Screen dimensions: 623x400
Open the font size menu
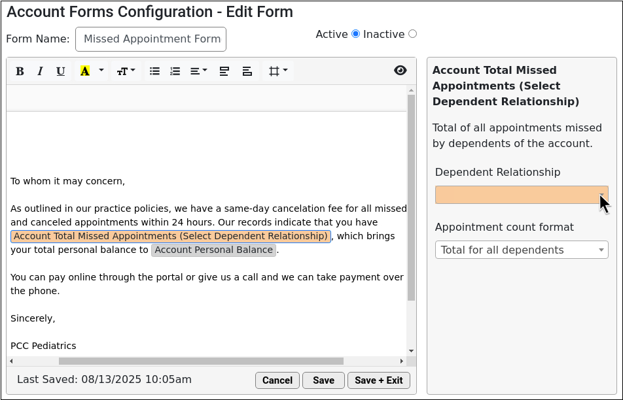[x=126, y=71]
